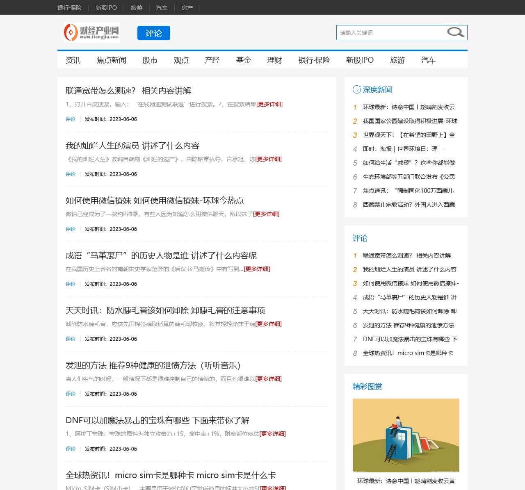This screenshot has width=525, height=490.
Task: Click the blue 评论 button in header
Action: (153, 33)
